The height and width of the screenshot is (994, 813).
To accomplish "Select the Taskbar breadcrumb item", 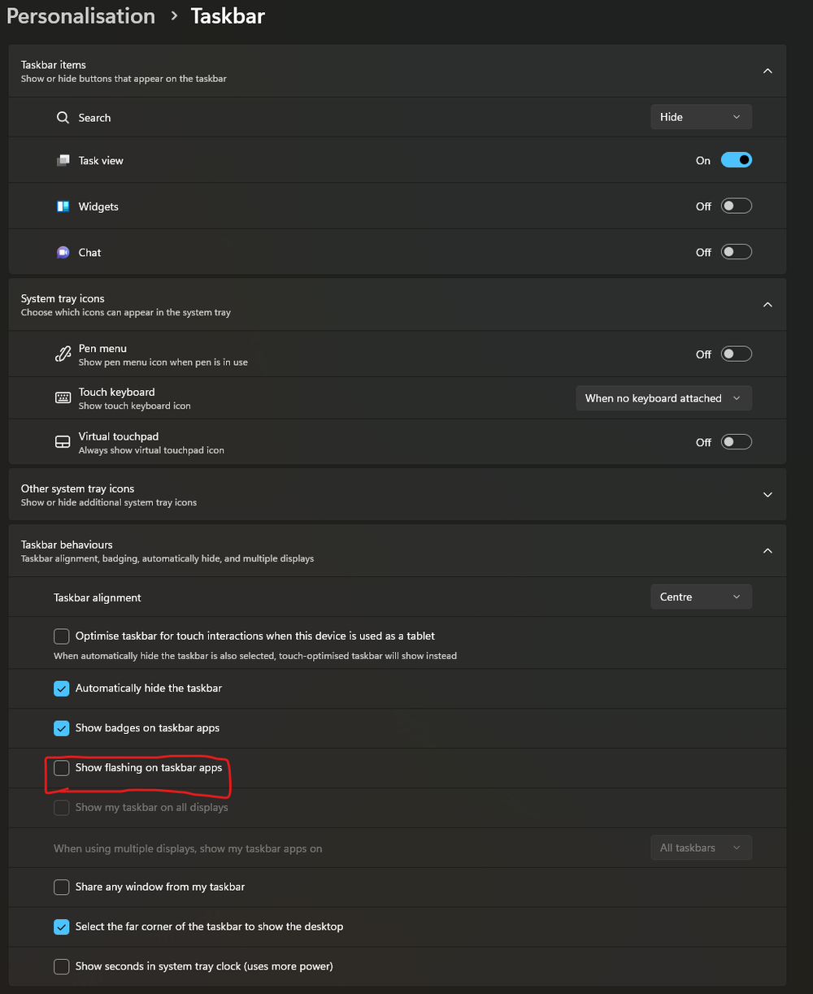I will (x=227, y=15).
